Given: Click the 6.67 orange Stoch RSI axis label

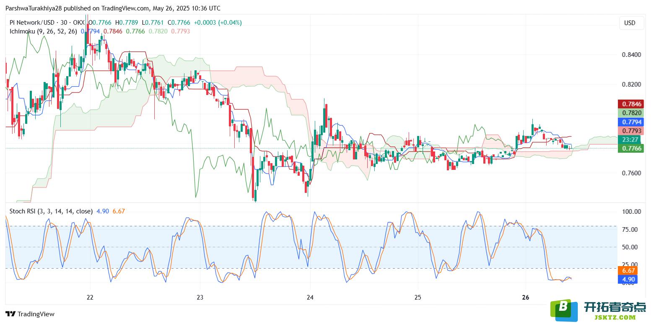Looking at the screenshot, I should coord(628,271).
